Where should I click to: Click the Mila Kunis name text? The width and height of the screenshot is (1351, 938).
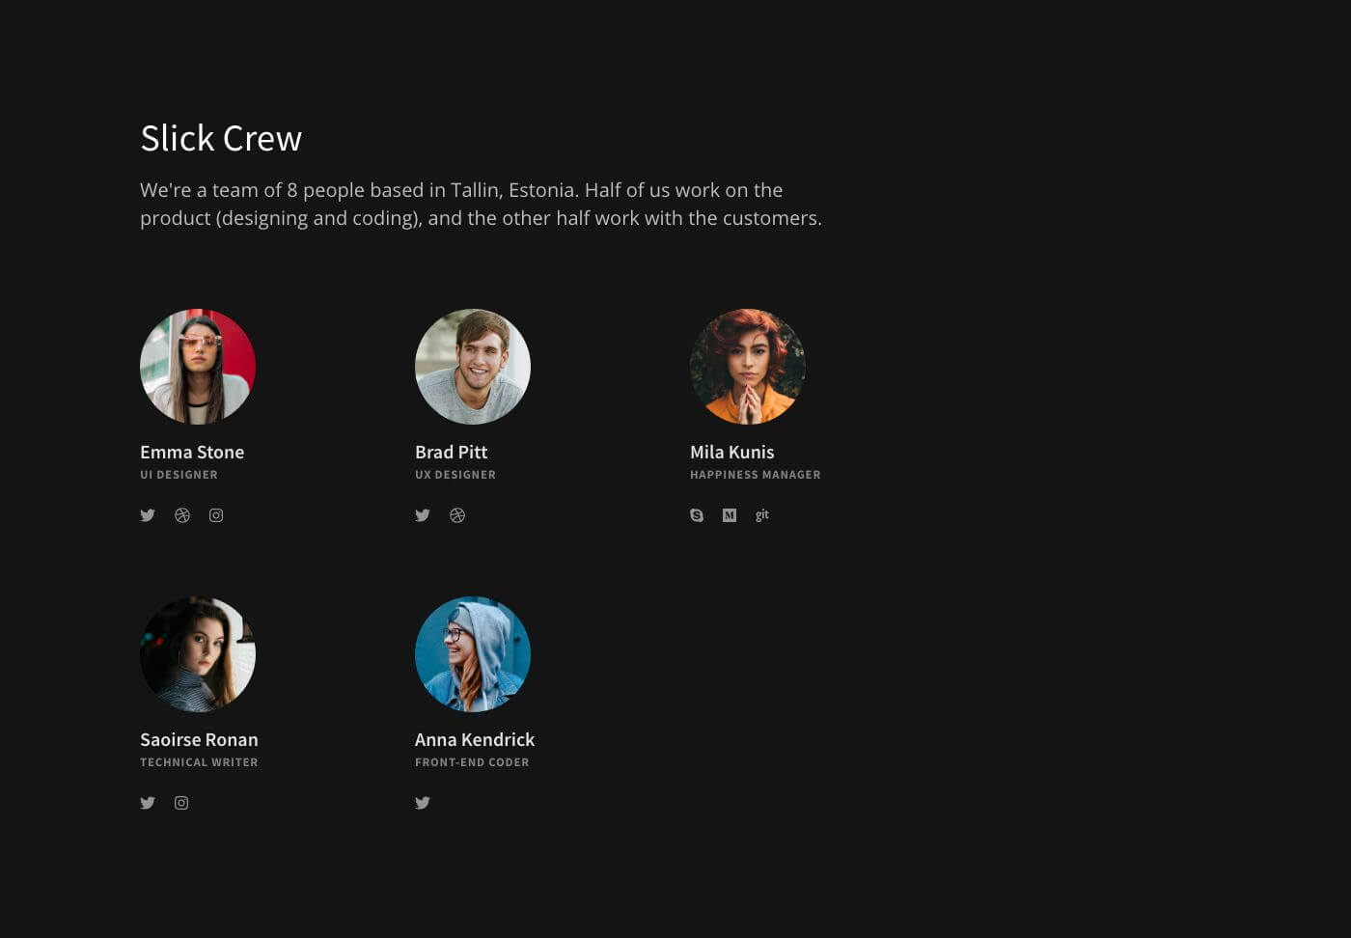731,452
